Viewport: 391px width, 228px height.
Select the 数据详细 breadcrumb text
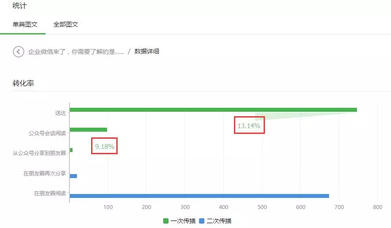(147, 52)
